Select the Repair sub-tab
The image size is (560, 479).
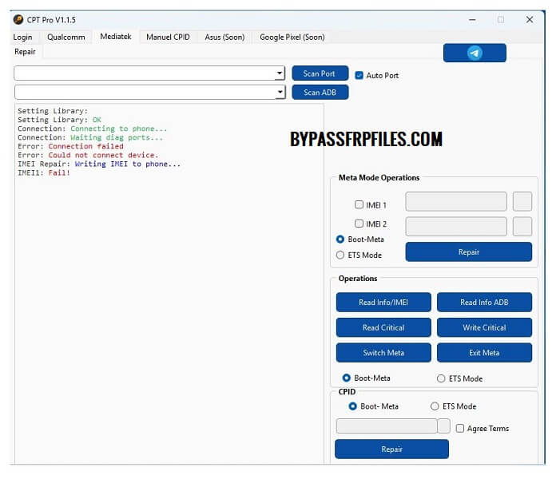[25, 52]
